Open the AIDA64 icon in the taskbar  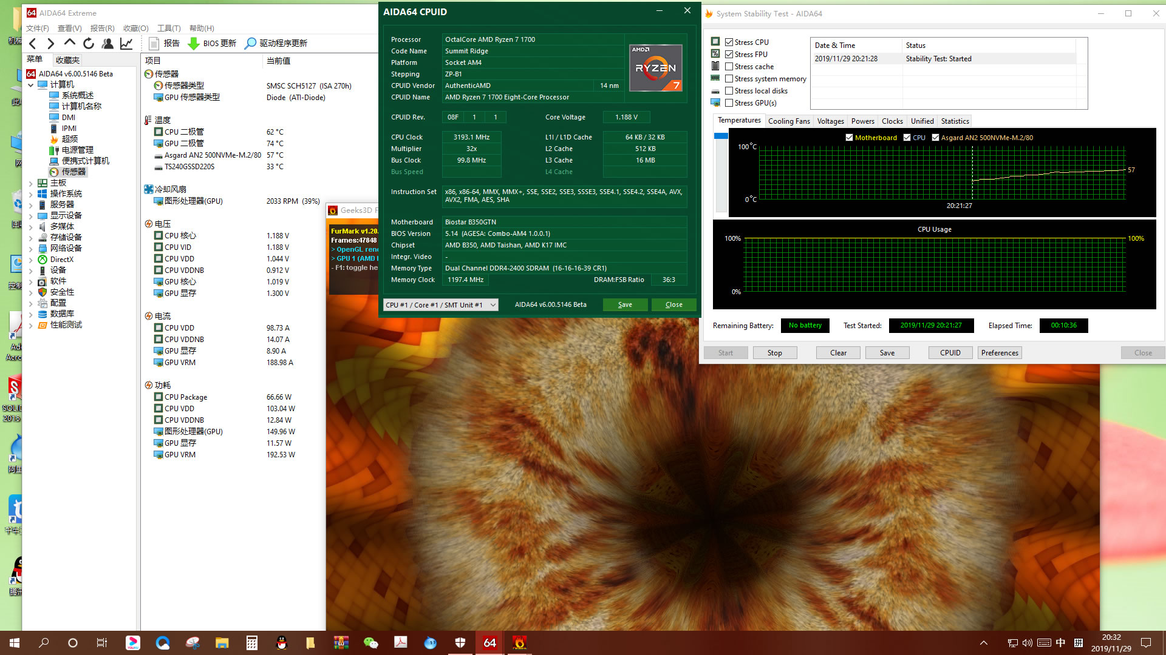pos(489,642)
